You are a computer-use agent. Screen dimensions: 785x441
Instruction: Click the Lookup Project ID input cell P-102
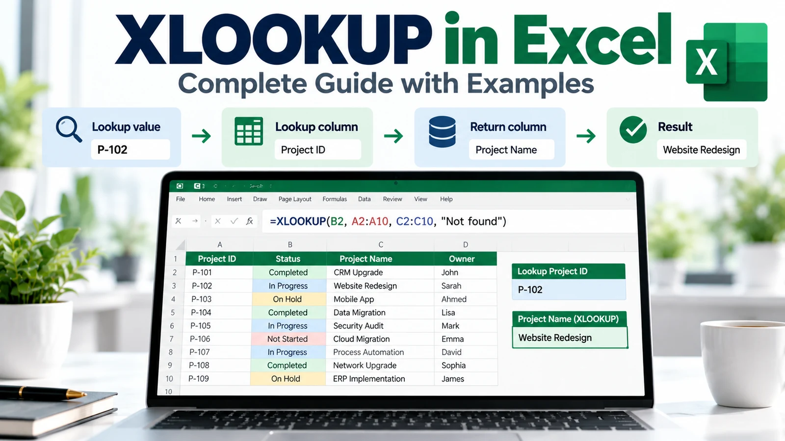coord(569,290)
